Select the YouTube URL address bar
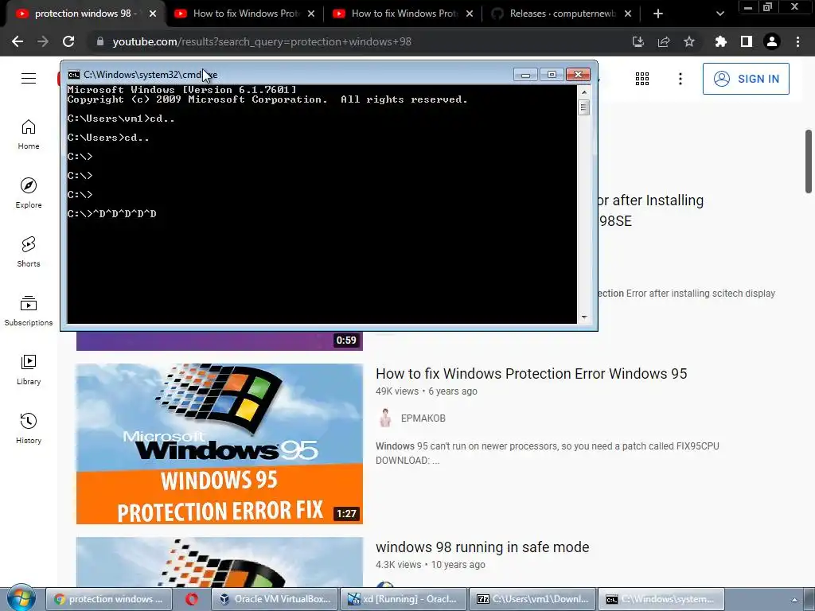This screenshot has height=611, width=815. coord(262,41)
